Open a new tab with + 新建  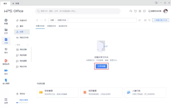click(x=16, y=3)
